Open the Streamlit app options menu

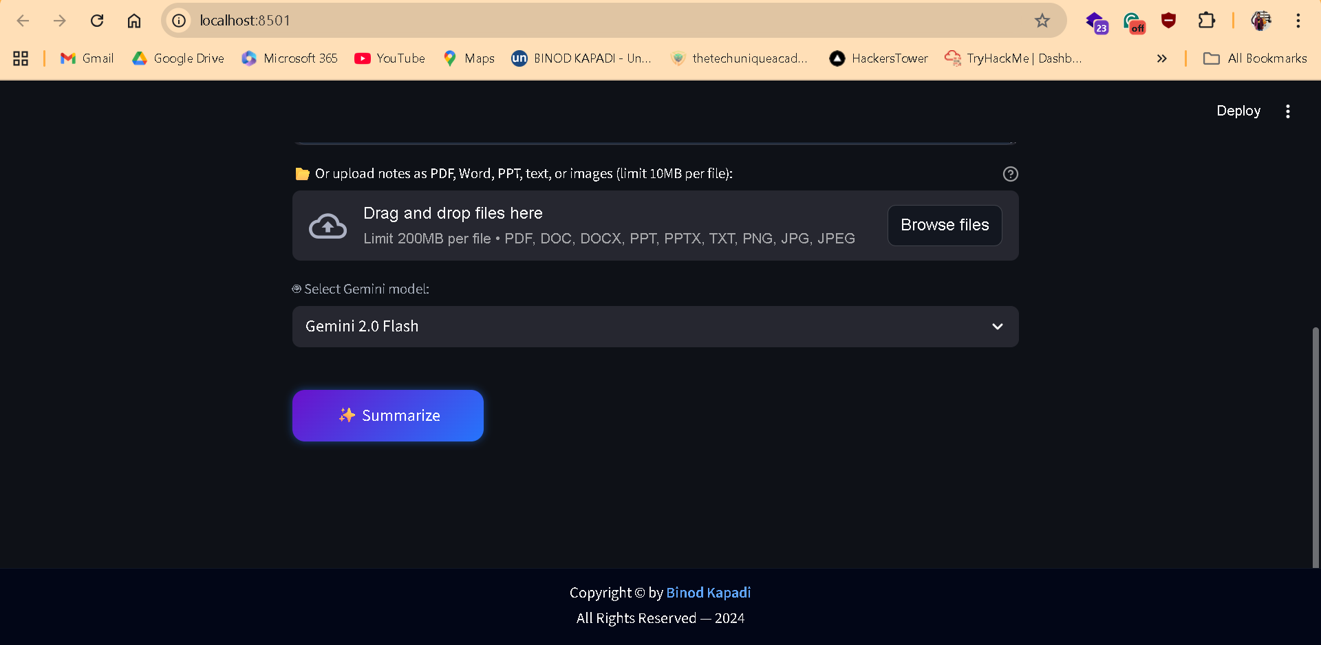[x=1288, y=111]
